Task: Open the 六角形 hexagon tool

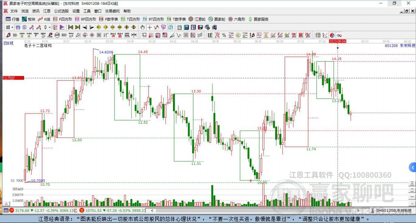Action: pyautogui.click(x=237, y=19)
